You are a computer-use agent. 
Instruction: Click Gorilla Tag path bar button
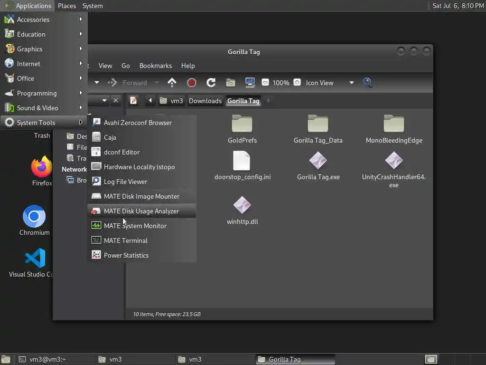[243, 101]
